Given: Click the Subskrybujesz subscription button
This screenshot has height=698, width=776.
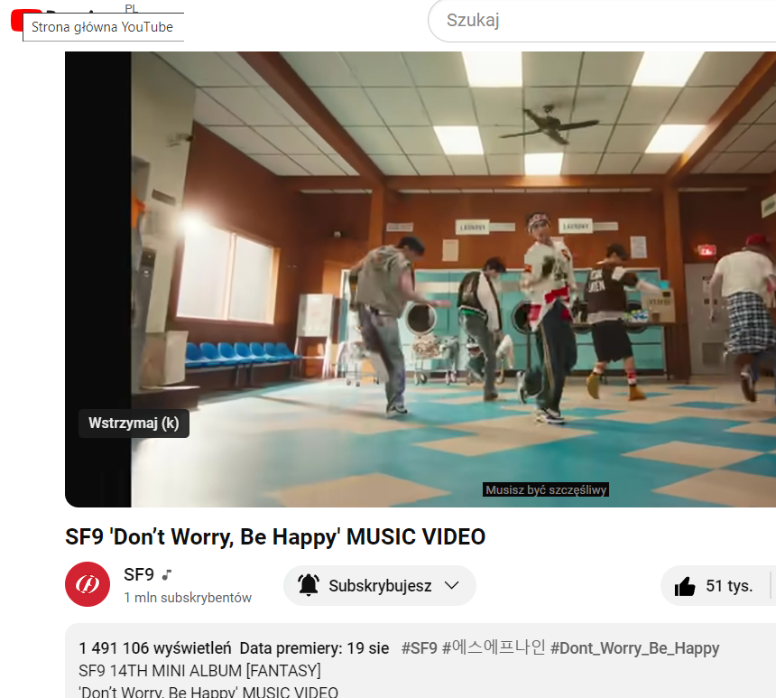Looking at the screenshot, I should pos(380,585).
